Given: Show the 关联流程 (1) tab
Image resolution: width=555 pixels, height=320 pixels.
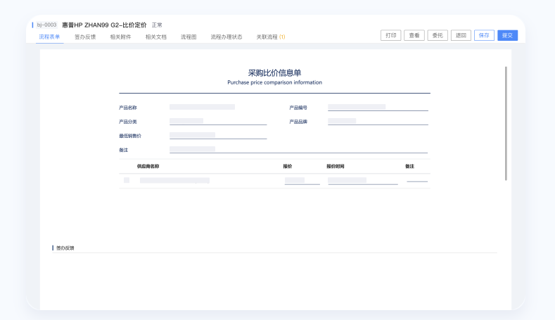Looking at the screenshot, I should pyautogui.click(x=270, y=37).
